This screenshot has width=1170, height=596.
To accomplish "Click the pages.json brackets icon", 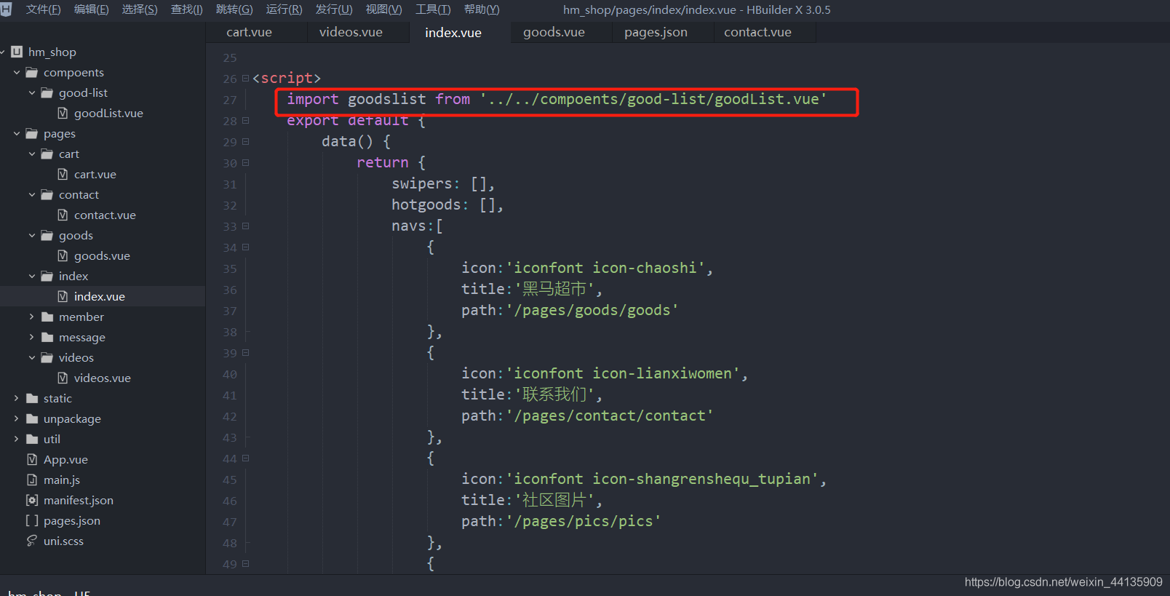I will pos(32,520).
